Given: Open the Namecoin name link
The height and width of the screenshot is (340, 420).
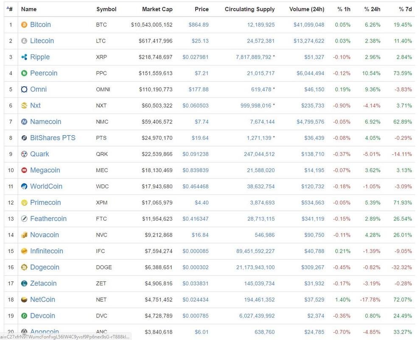Looking at the screenshot, I should pyautogui.click(x=45, y=122).
